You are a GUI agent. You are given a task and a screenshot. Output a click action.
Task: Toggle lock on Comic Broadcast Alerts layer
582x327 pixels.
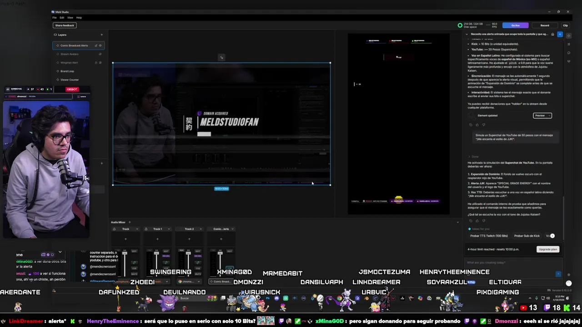(x=95, y=45)
